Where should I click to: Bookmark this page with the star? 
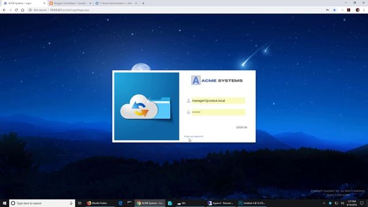click(335, 10)
